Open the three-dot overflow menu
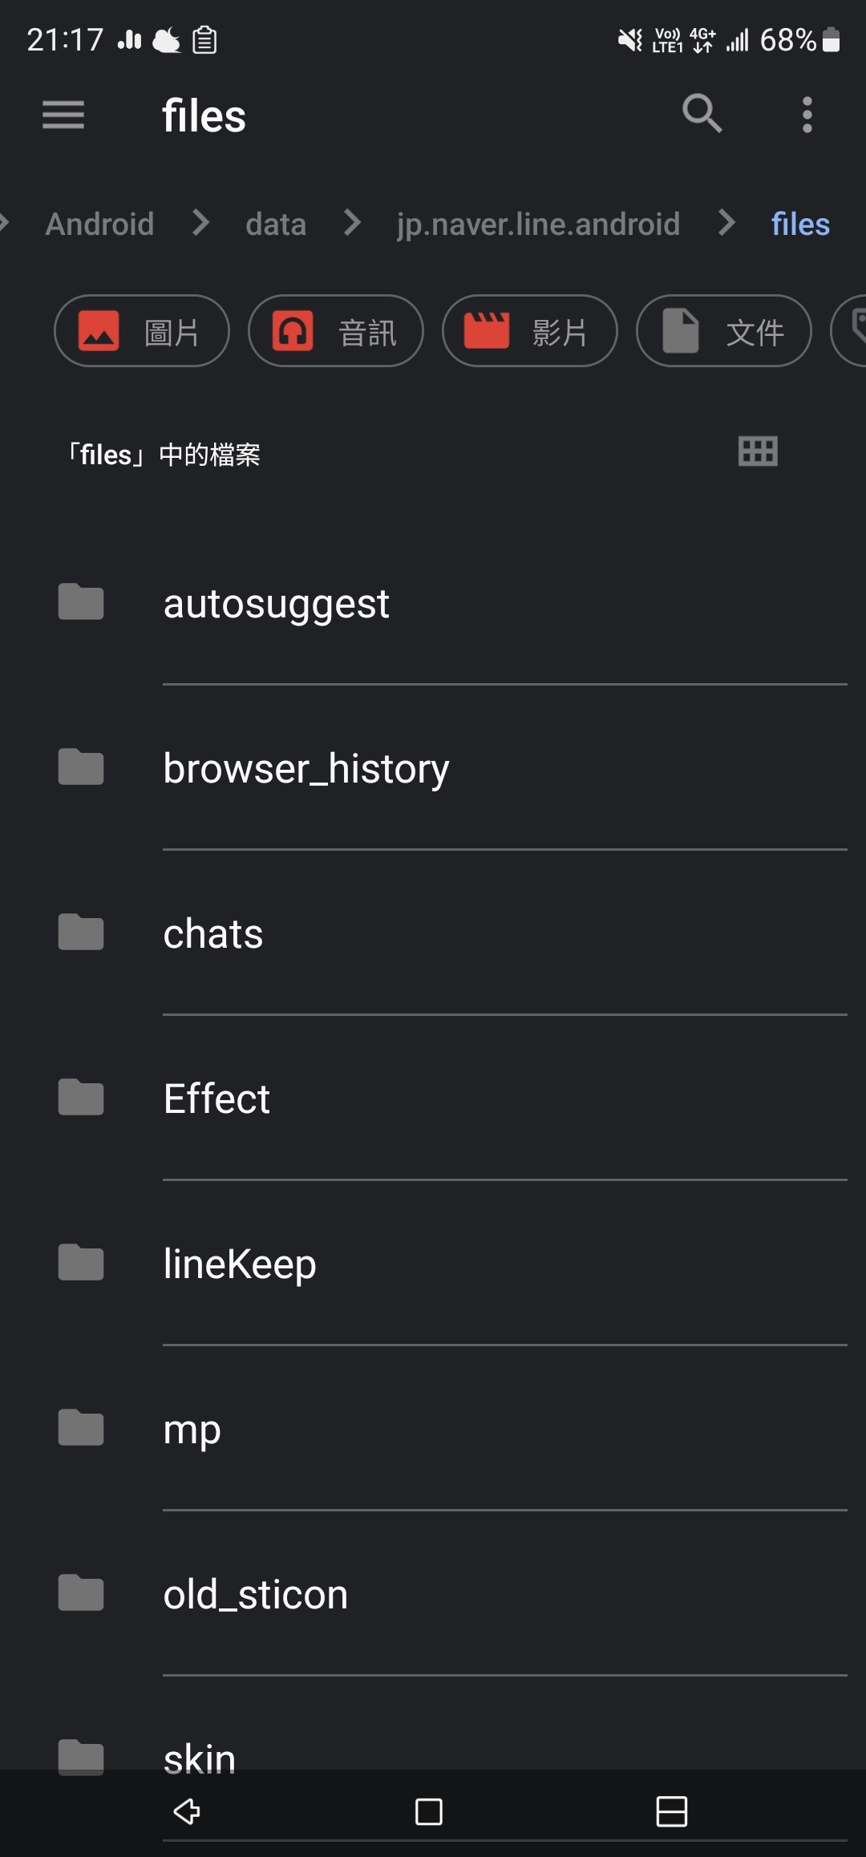 (x=807, y=115)
